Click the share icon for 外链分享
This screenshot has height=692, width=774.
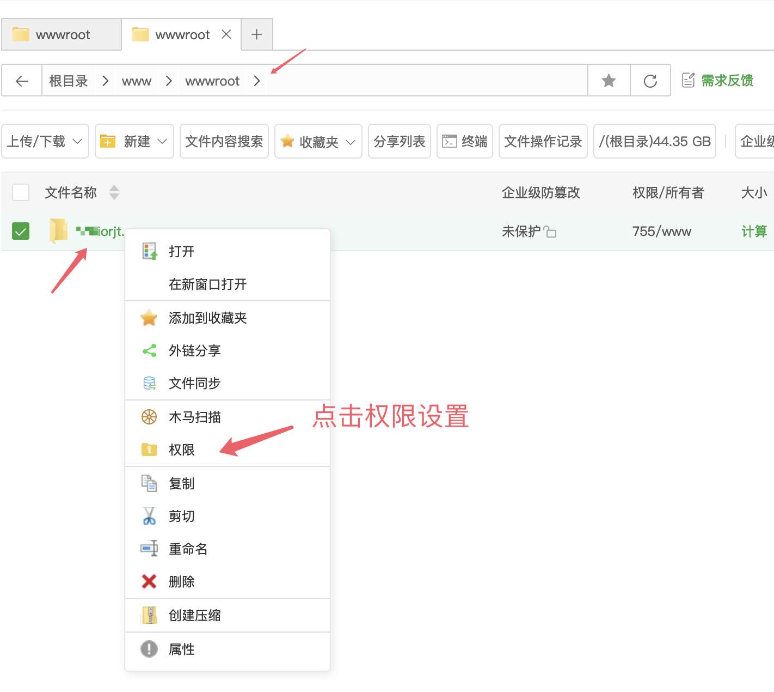[x=149, y=350]
